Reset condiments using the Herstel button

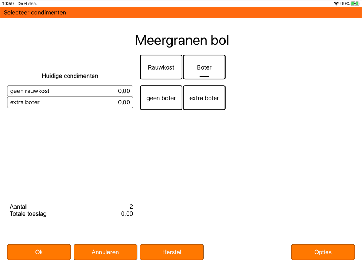[x=171, y=252]
